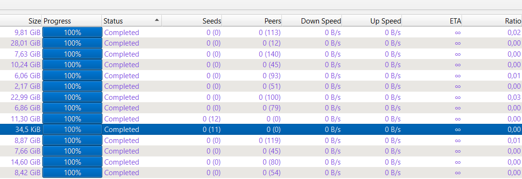Click the Up Speed value in the 7,63 GiB row
Screen dimensions: 522x179
point(392,54)
